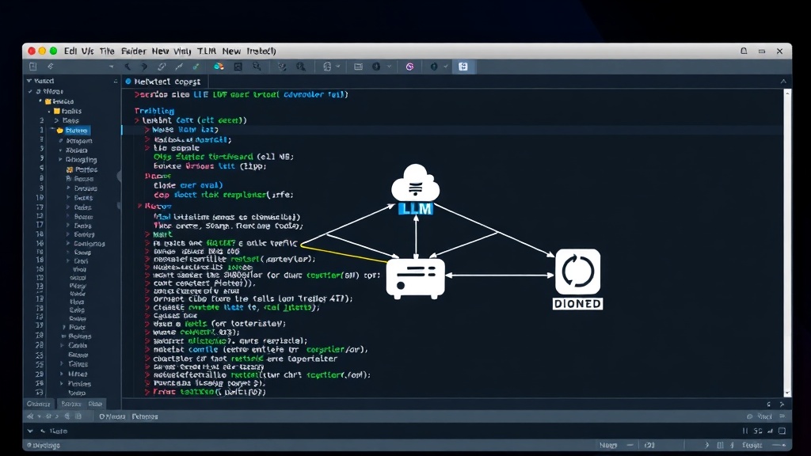
Task: Click the purple circular toolbar icon
Action: tap(409, 66)
